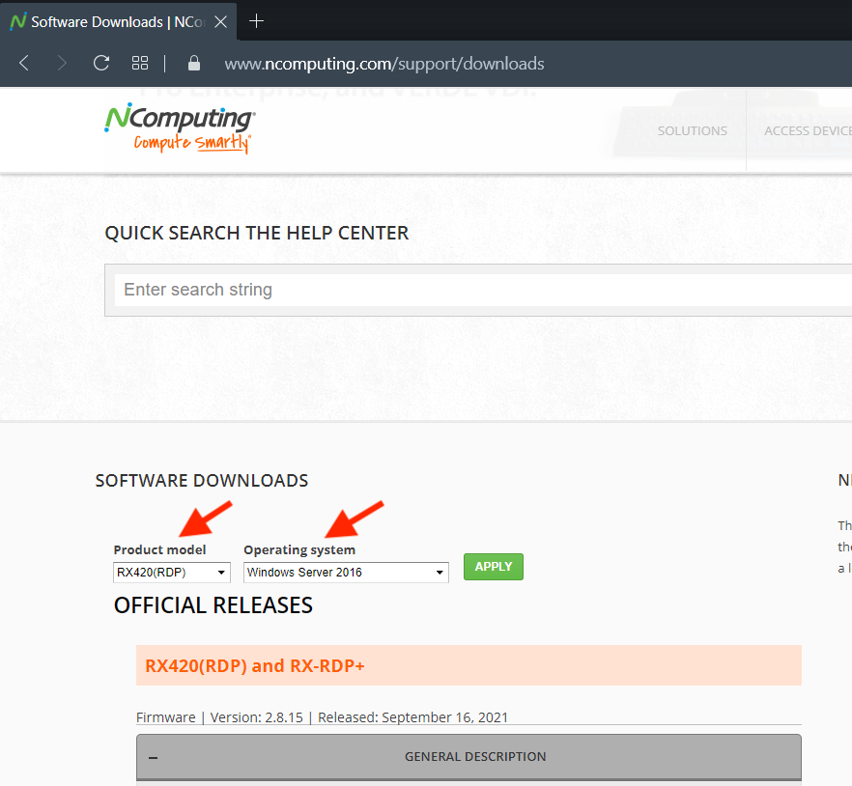Open the tab grid view icon
Screen dimensions: 852x786
[140, 63]
